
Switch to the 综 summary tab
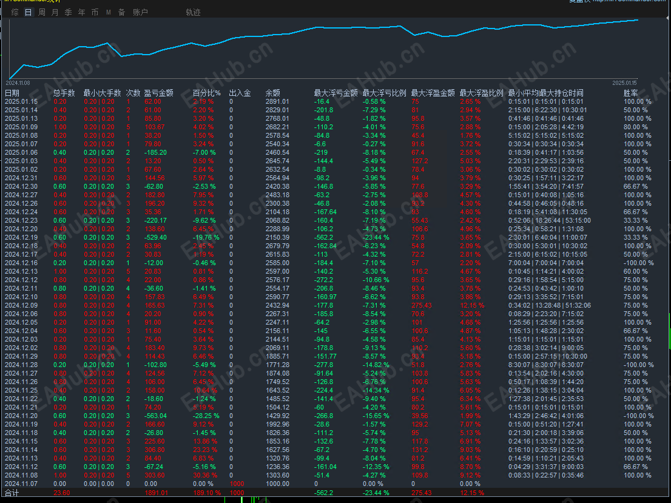tap(15, 12)
